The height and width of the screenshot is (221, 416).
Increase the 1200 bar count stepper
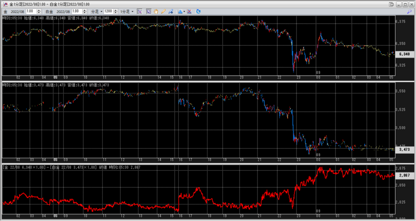click(x=115, y=11)
